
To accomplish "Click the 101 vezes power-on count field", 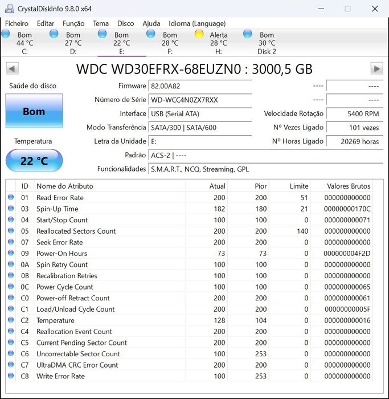I will [354, 128].
